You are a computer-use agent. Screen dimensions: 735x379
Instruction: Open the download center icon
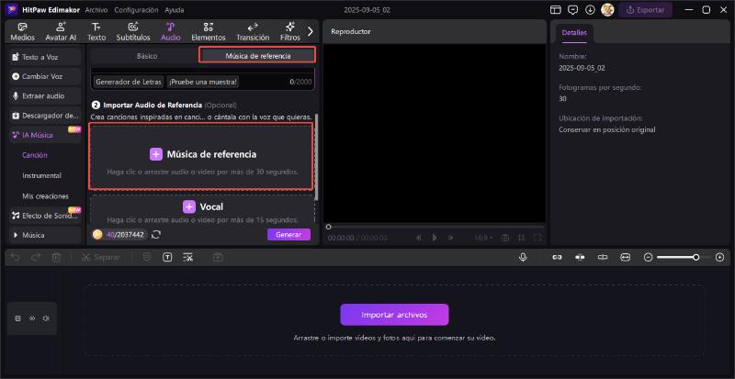pos(590,10)
